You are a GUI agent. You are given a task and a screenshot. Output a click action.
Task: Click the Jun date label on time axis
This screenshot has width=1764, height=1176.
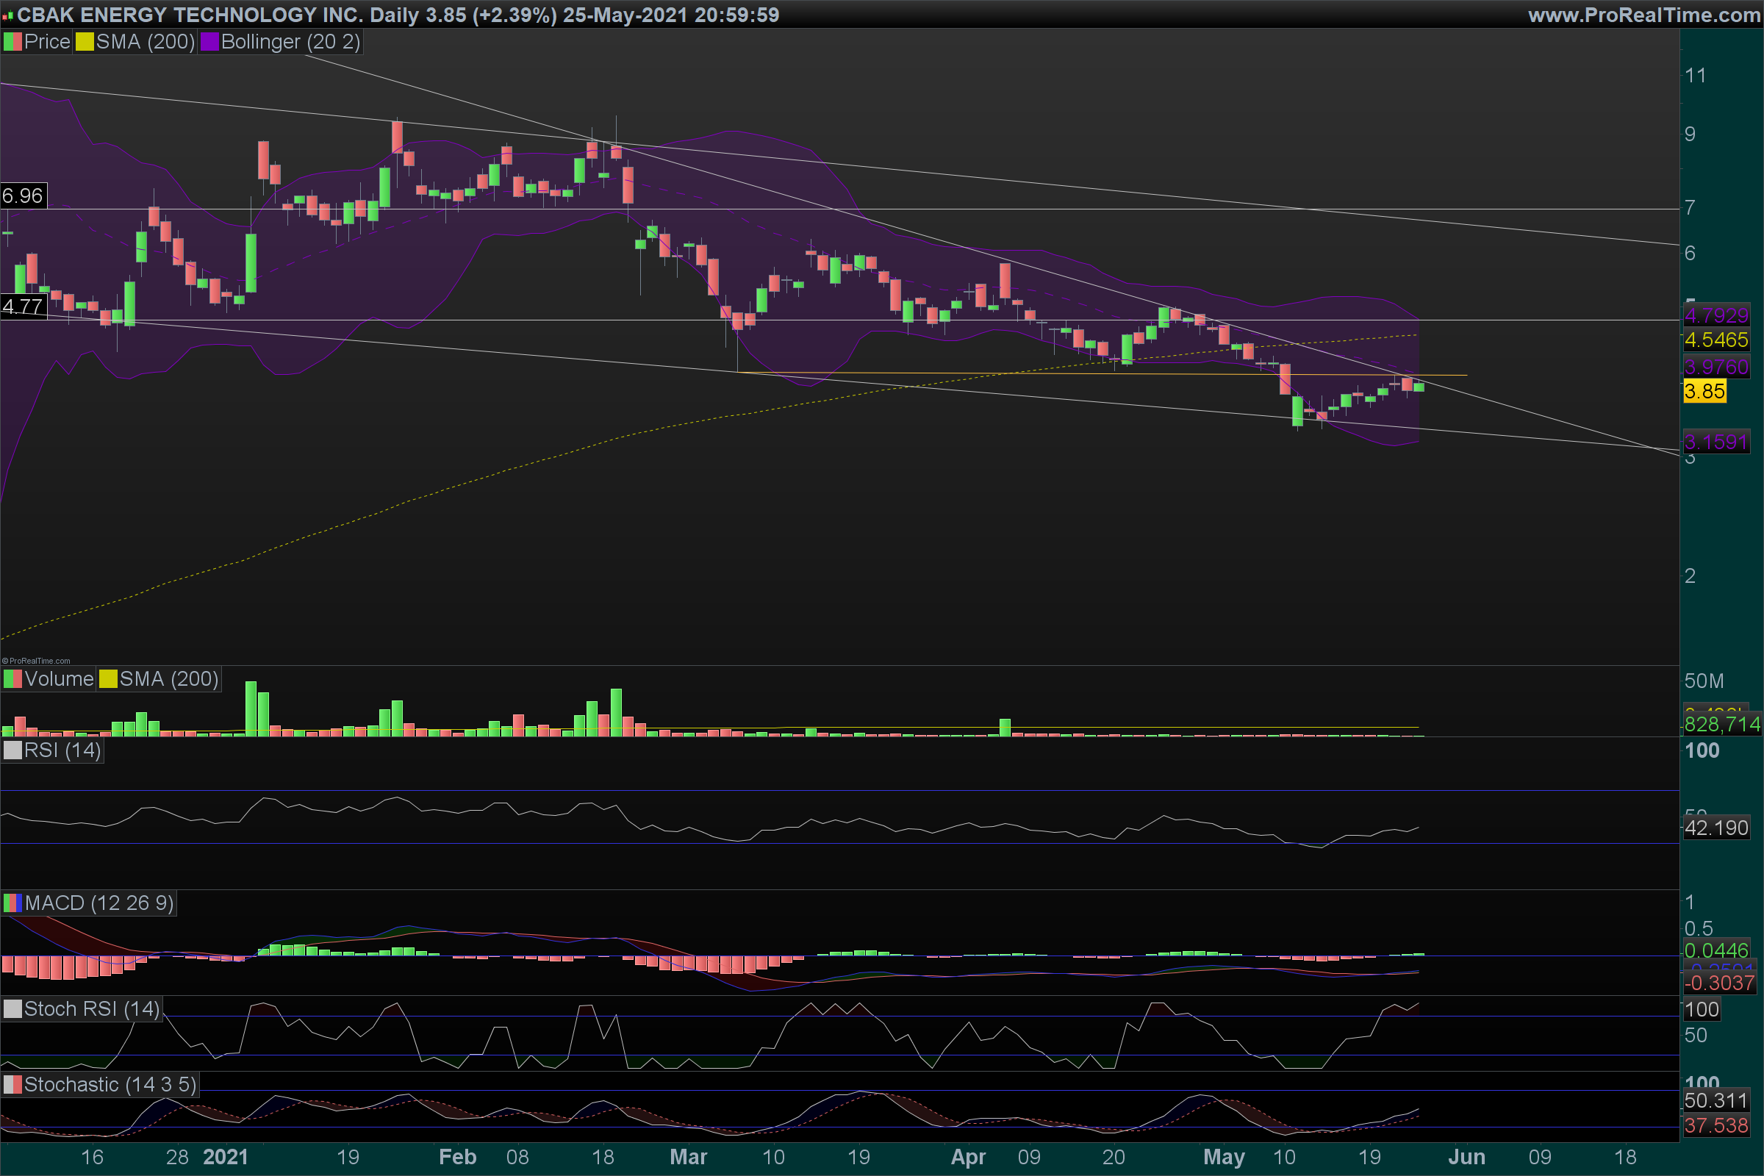tap(1466, 1157)
